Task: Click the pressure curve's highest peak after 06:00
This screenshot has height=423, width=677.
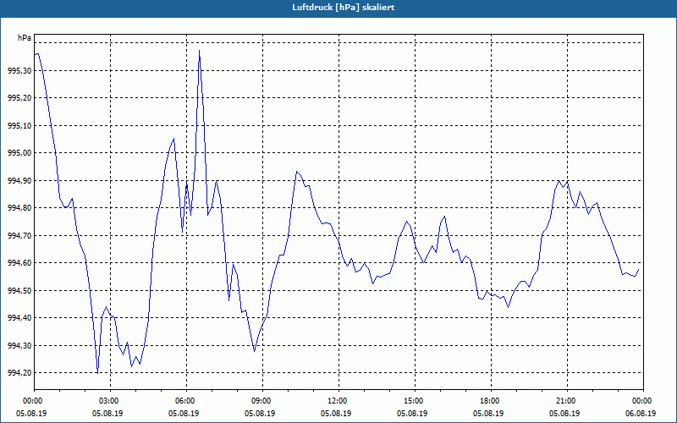Action: [x=199, y=51]
